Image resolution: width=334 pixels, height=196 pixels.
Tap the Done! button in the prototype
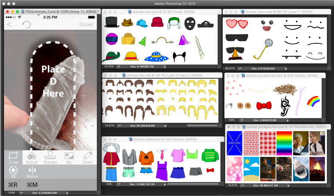coord(86,25)
